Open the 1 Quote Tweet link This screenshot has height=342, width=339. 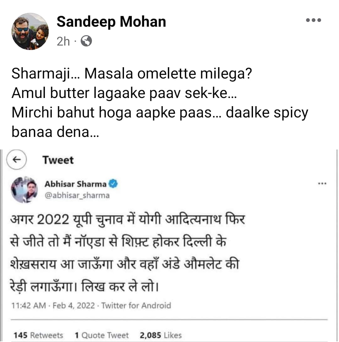tap(101, 335)
